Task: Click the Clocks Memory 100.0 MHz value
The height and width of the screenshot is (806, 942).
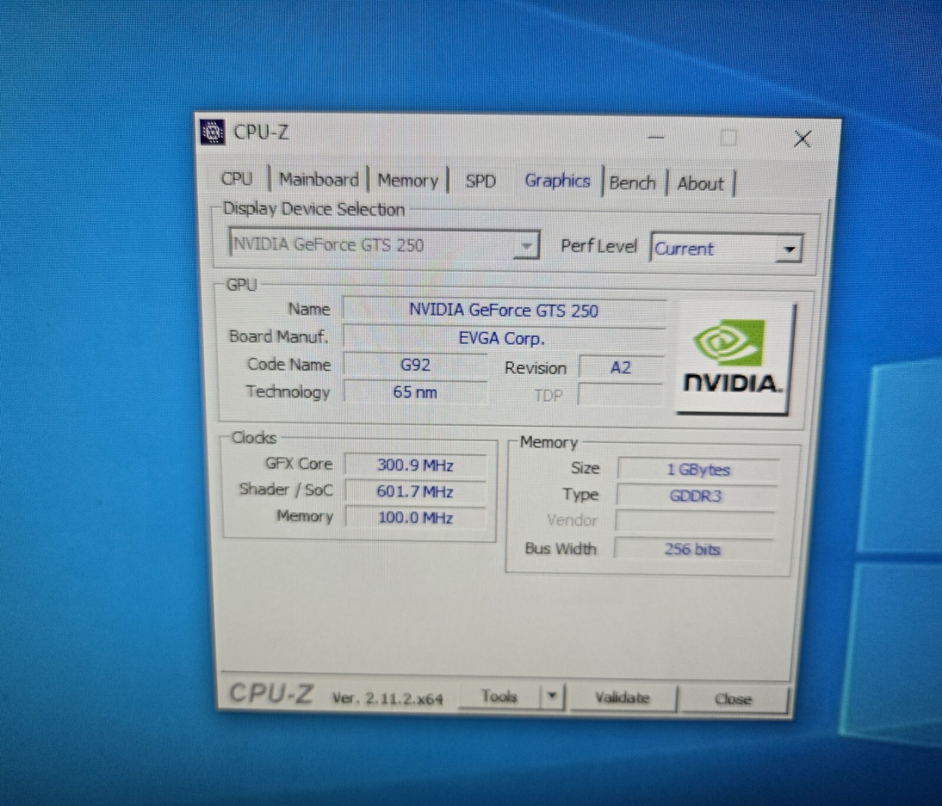Action: [x=415, y=518]
